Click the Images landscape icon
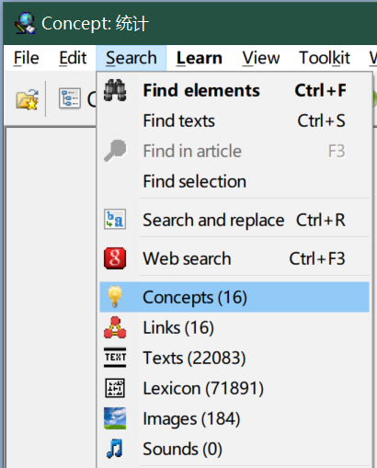377x468 pixels. 115,418
